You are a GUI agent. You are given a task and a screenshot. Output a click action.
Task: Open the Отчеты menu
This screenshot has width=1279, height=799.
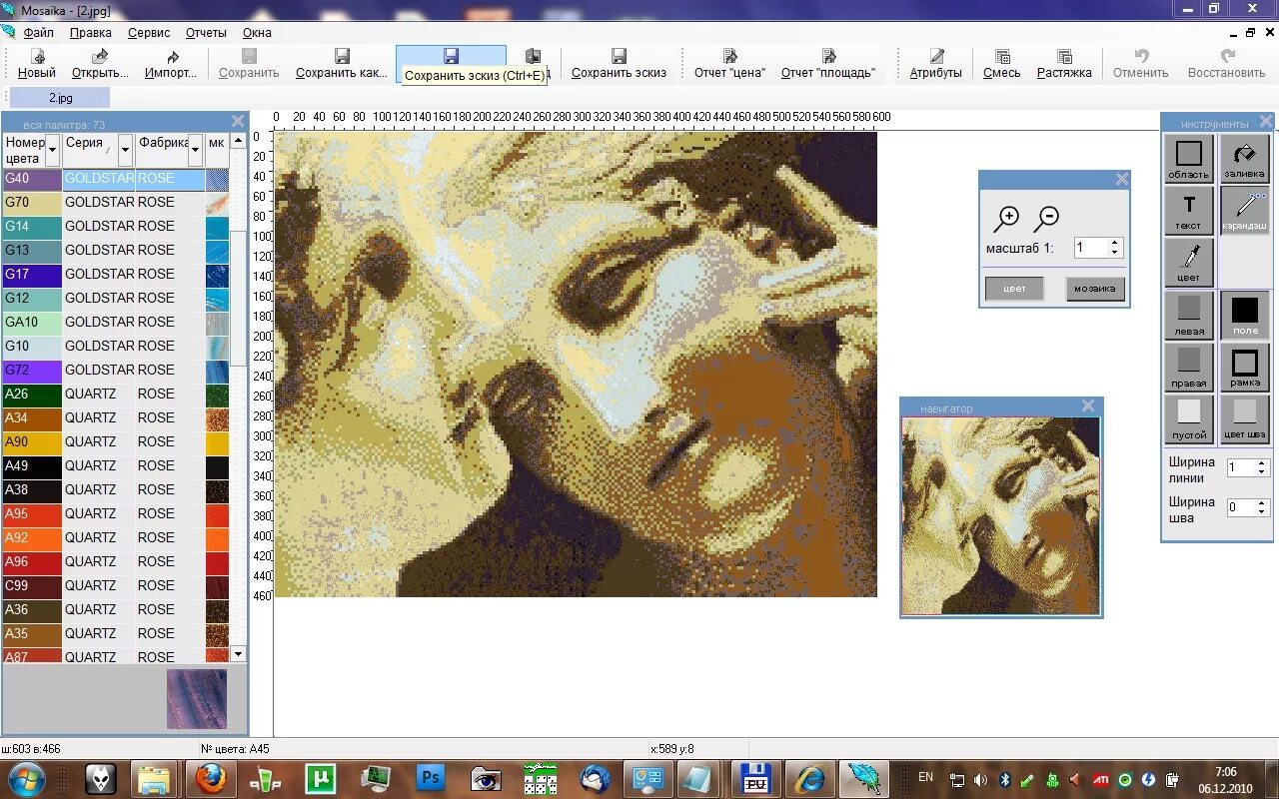click(x=206, y=32)
